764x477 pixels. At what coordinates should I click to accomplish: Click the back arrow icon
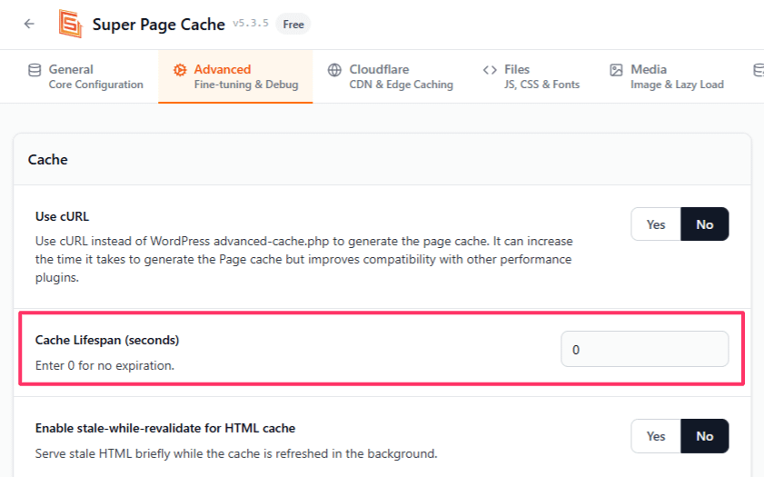pos(29,24)
